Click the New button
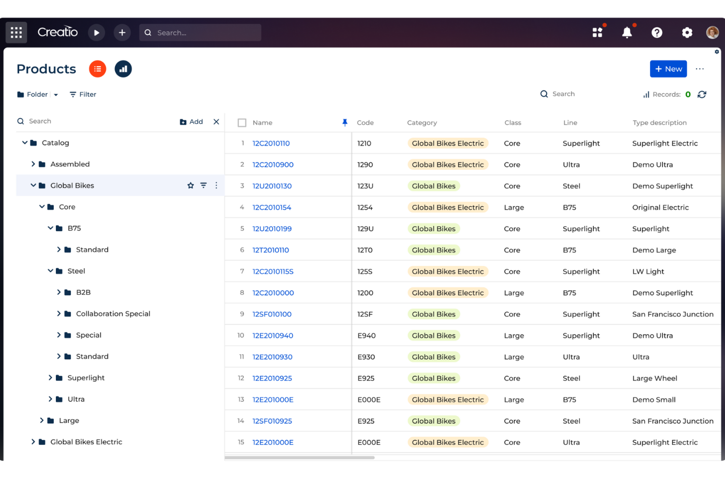 (x=668, y=69)
